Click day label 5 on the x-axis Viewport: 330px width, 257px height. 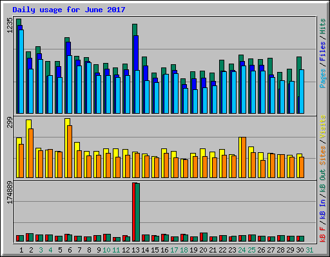[60, 250]
